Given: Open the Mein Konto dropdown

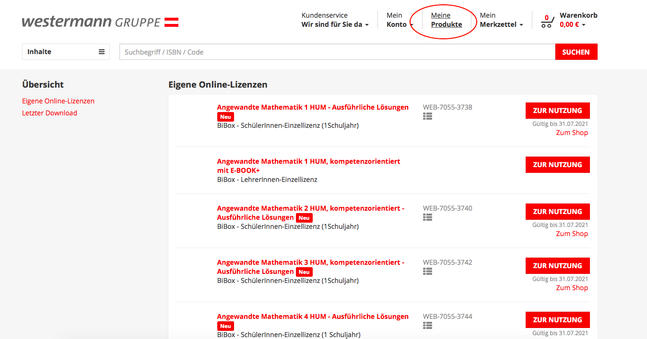Looking at the screenshot, I should tap(400, 20).
